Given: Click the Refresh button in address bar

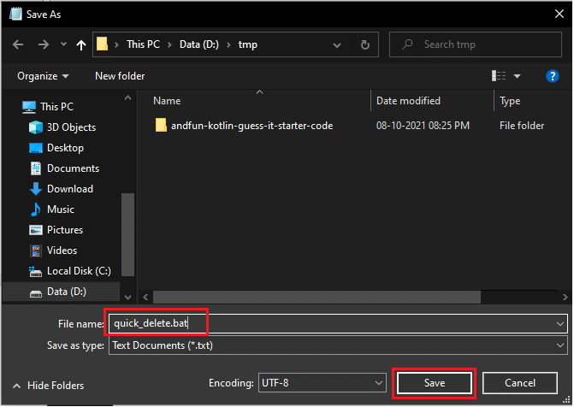Looking at the screenshot, I should coord(365,44).
